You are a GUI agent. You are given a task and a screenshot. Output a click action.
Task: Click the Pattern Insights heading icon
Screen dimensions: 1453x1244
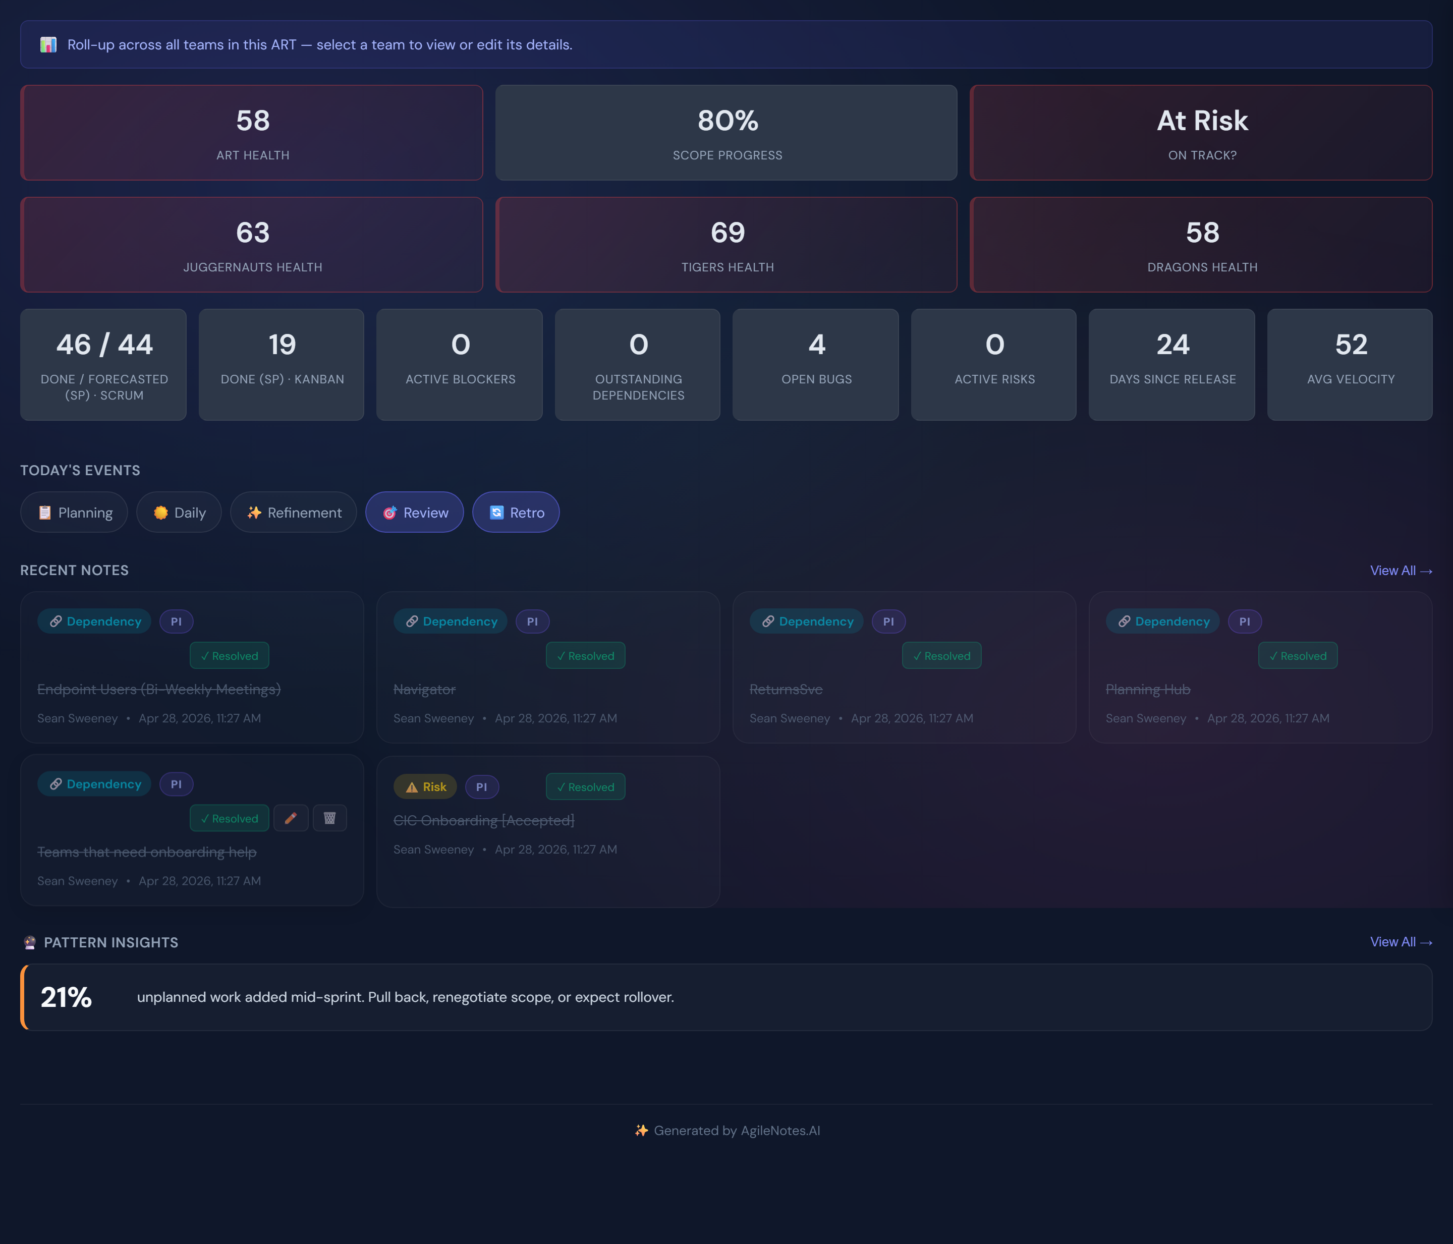(29, 942)
